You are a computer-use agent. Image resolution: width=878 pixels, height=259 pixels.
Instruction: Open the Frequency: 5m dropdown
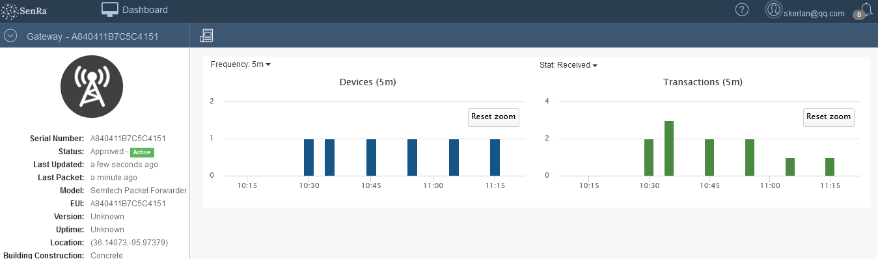[x=241, y=65]
